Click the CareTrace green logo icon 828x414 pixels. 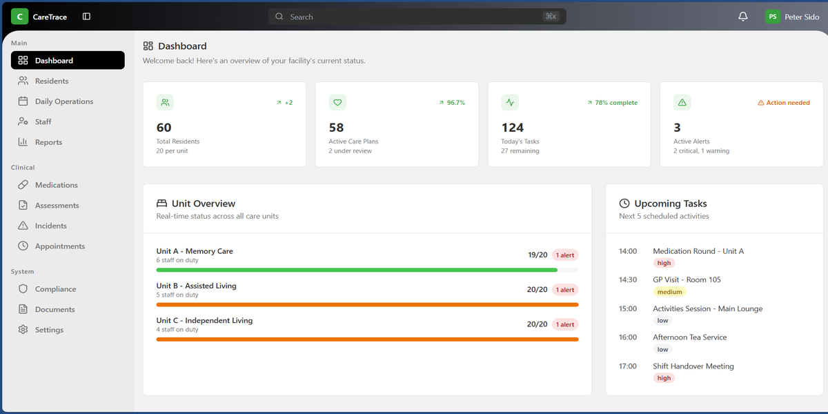coord(20,17)
